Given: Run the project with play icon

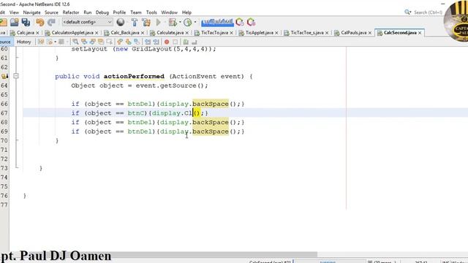Looking at the screenshot, I should [159, 22].
